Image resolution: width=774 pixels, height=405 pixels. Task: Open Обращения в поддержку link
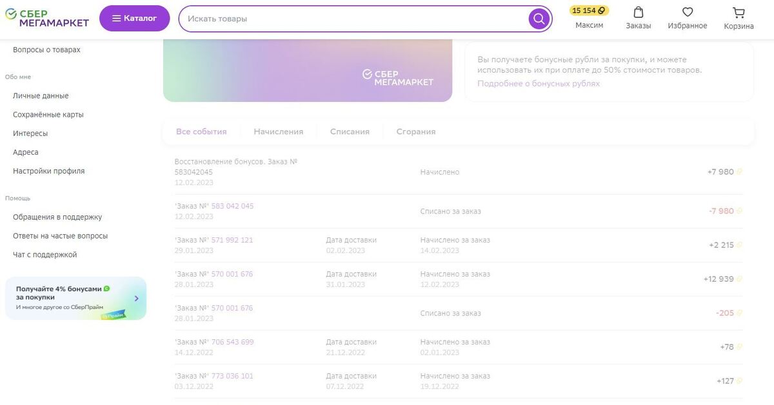coord(57,217)
